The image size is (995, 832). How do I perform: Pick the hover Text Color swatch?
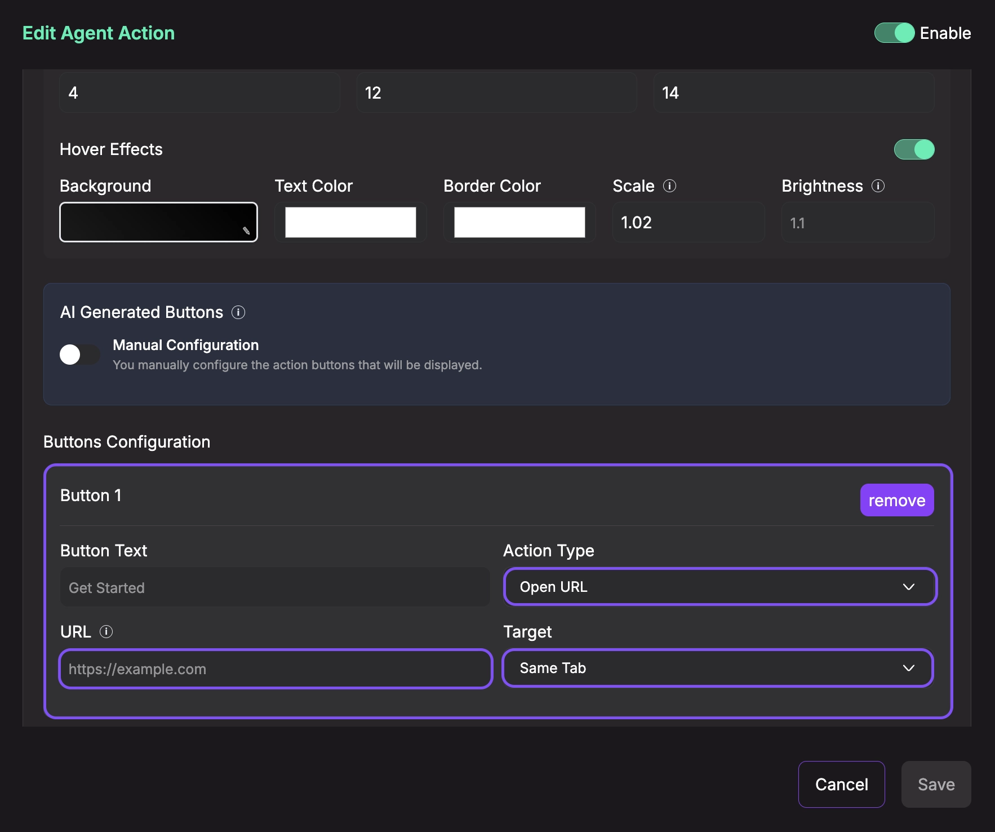click(x=350, y=222)
